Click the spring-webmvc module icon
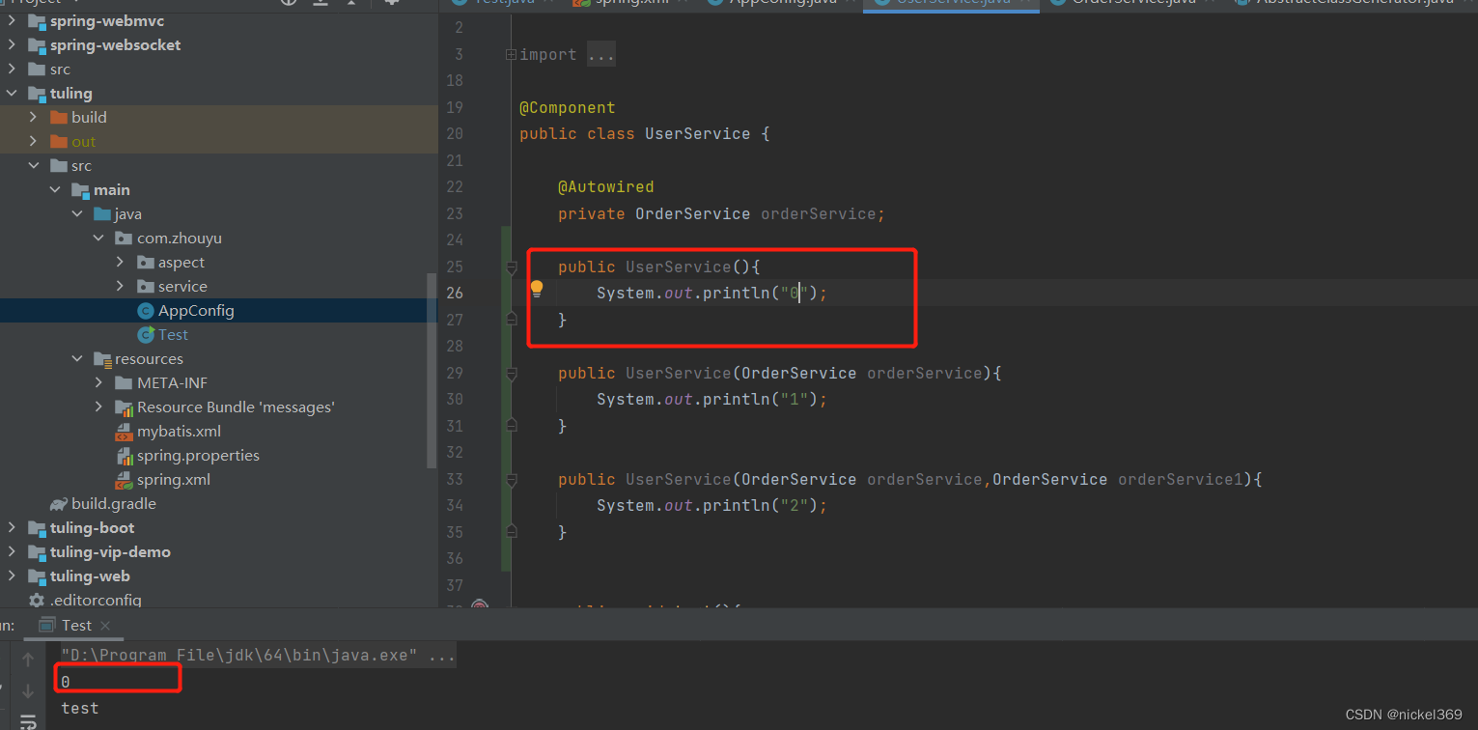Screen dimensions: 1478x730 click(x=37, y=21)
